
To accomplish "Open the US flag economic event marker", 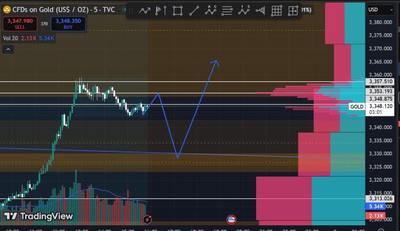I will 232,219.
